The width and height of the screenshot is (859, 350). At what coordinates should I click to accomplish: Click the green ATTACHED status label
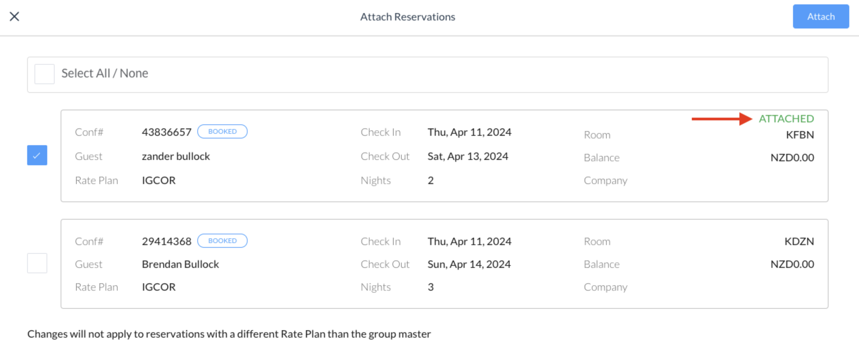[787, 119]
